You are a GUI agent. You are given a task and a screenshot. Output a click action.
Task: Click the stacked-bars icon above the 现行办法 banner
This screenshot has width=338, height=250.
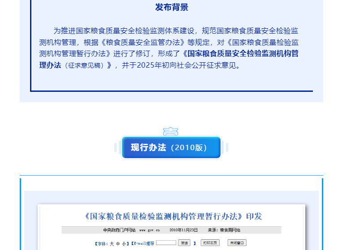pyautogui.click(x=170, y=131)
